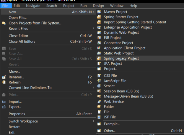The image size is (184, 135).
Task: Click the generic Project... icon
Action: (x=99, y=69)
